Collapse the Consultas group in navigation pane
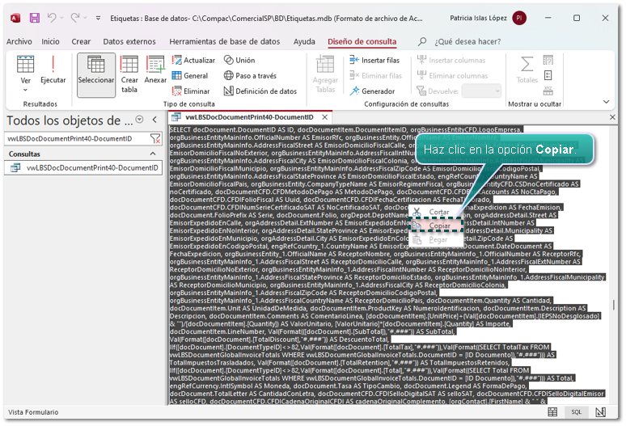This screenshot has width=626, height=426. tap(154, 154)
